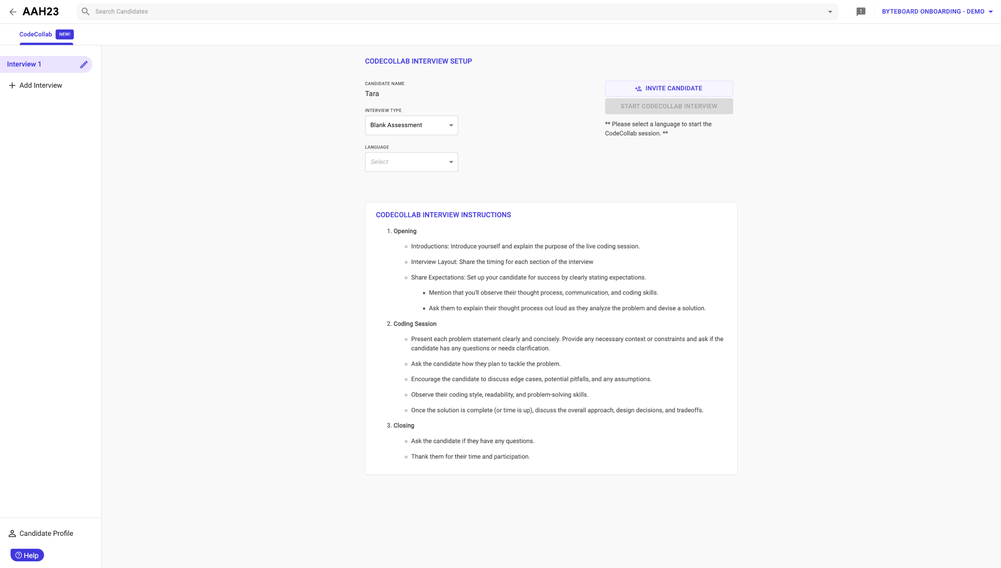Screen dimensions: 1001x568
Task: Click the pencil icon to rename Interview 1
Action: (84, 65)
